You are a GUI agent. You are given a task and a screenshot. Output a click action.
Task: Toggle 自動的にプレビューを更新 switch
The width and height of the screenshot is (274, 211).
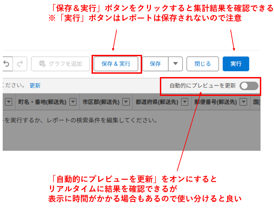(249, 86)
